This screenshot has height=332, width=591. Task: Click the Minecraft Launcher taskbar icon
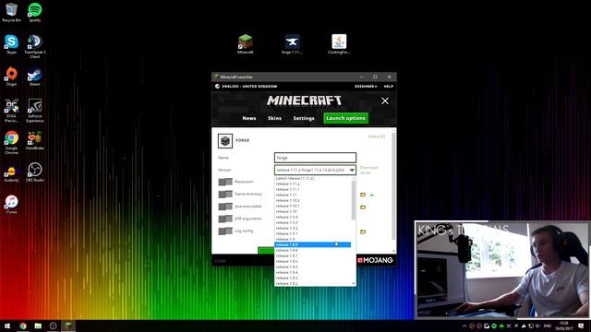click(x=68, y=326)
